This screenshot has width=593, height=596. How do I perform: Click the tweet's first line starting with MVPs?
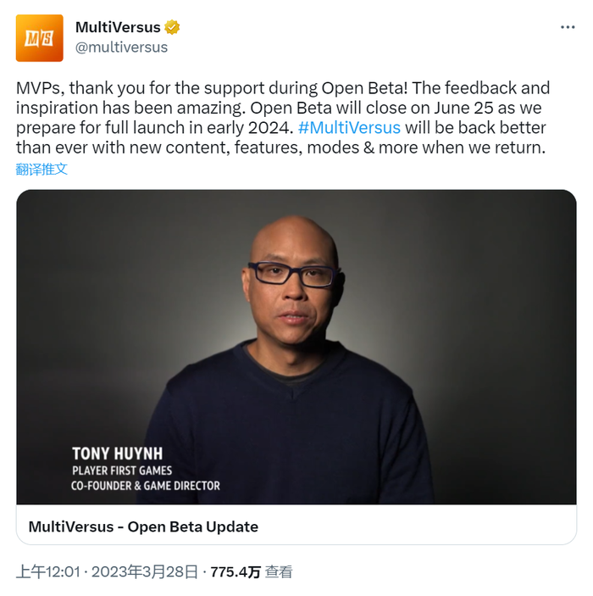(x=283, y=88)
